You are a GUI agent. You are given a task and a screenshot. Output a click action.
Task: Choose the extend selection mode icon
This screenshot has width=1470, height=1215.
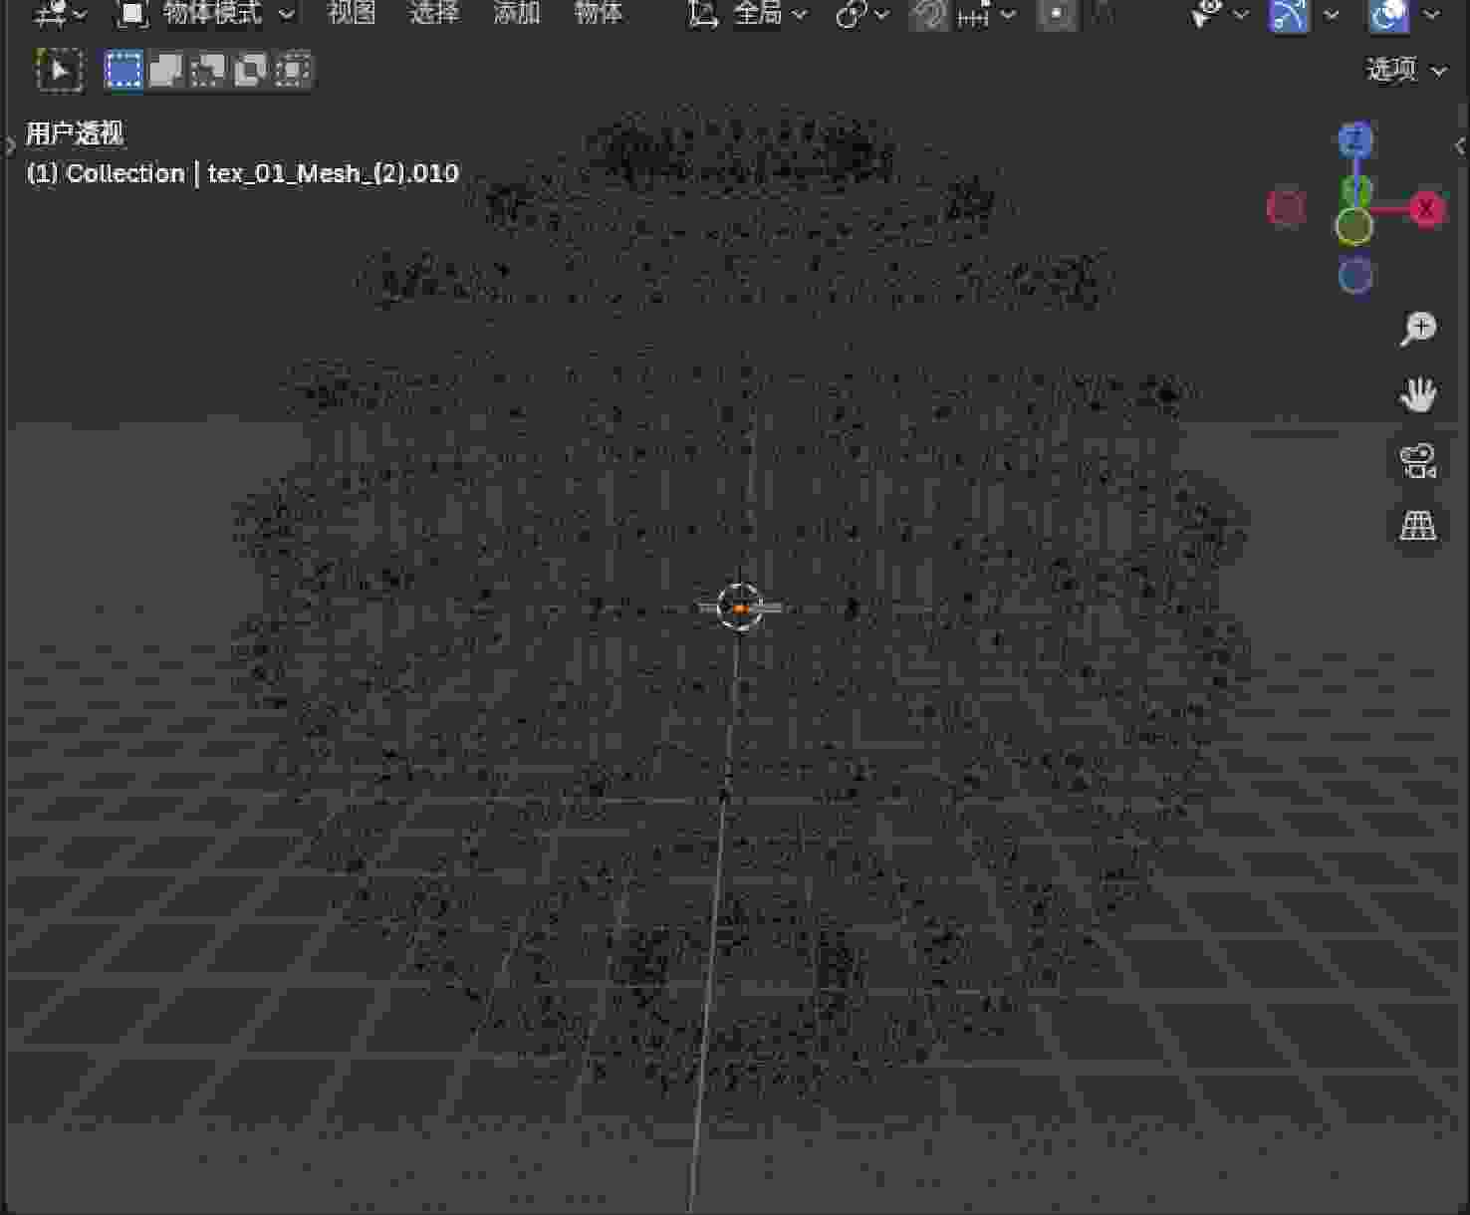[165, 71]
